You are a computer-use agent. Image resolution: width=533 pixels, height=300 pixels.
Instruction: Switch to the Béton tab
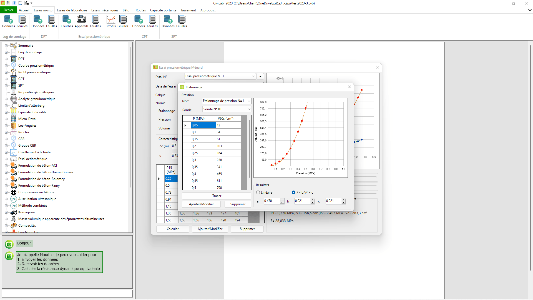coord(127,10)
